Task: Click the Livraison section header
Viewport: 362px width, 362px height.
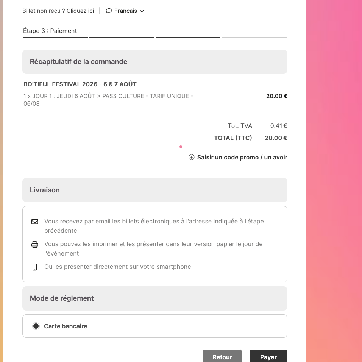Action: point(45,190)
